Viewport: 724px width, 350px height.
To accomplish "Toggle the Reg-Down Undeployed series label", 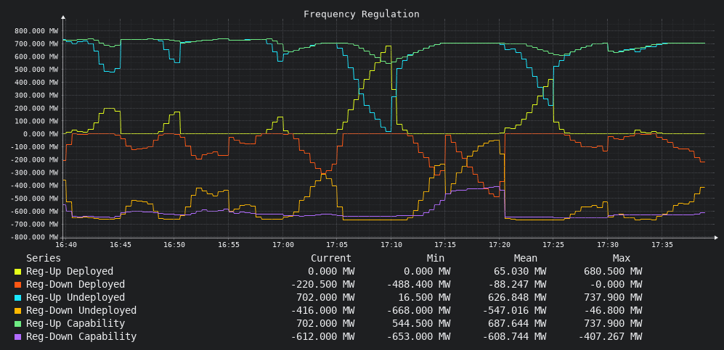I will pyautogui.click(x=81, y=310).
